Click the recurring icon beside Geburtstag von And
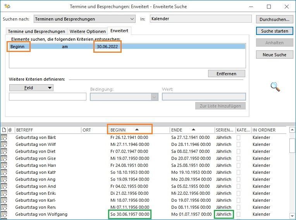Screen dimensions: 296x220 point(4,186)
